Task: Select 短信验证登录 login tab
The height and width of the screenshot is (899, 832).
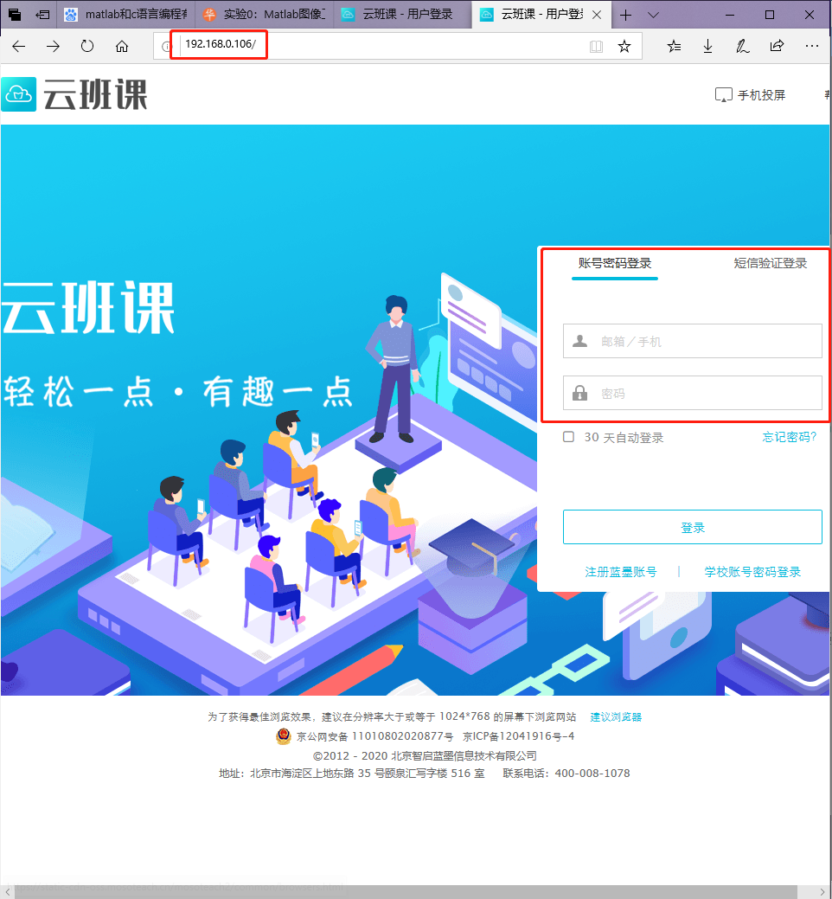Action: tap(770, 263)
